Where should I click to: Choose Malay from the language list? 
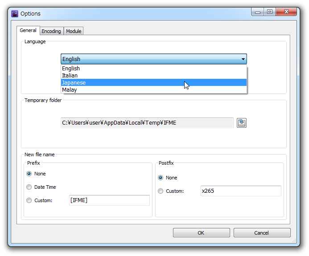(x=154, y=89)
